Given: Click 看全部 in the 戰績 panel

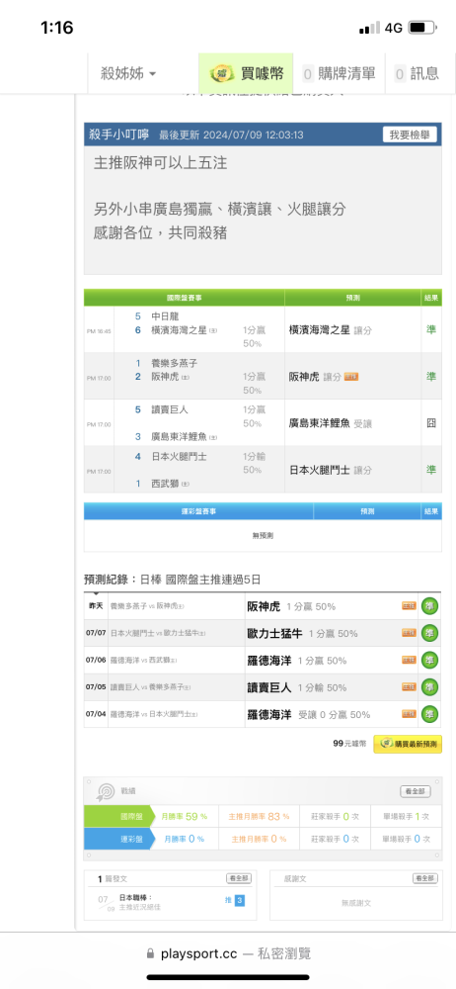Looking at the screenshot, I should pyautogui.click(x=416, y=791).
